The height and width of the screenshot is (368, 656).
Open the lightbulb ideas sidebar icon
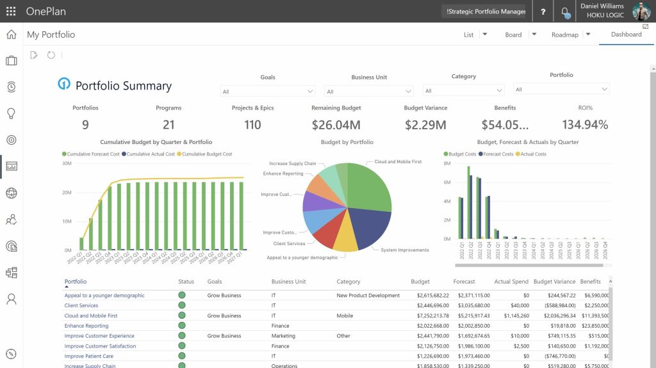(12, 113)
